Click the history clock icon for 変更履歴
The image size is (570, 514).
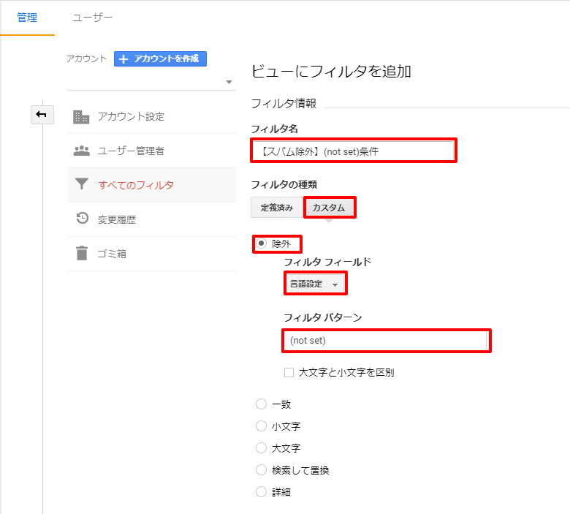(x=82, y=219)
